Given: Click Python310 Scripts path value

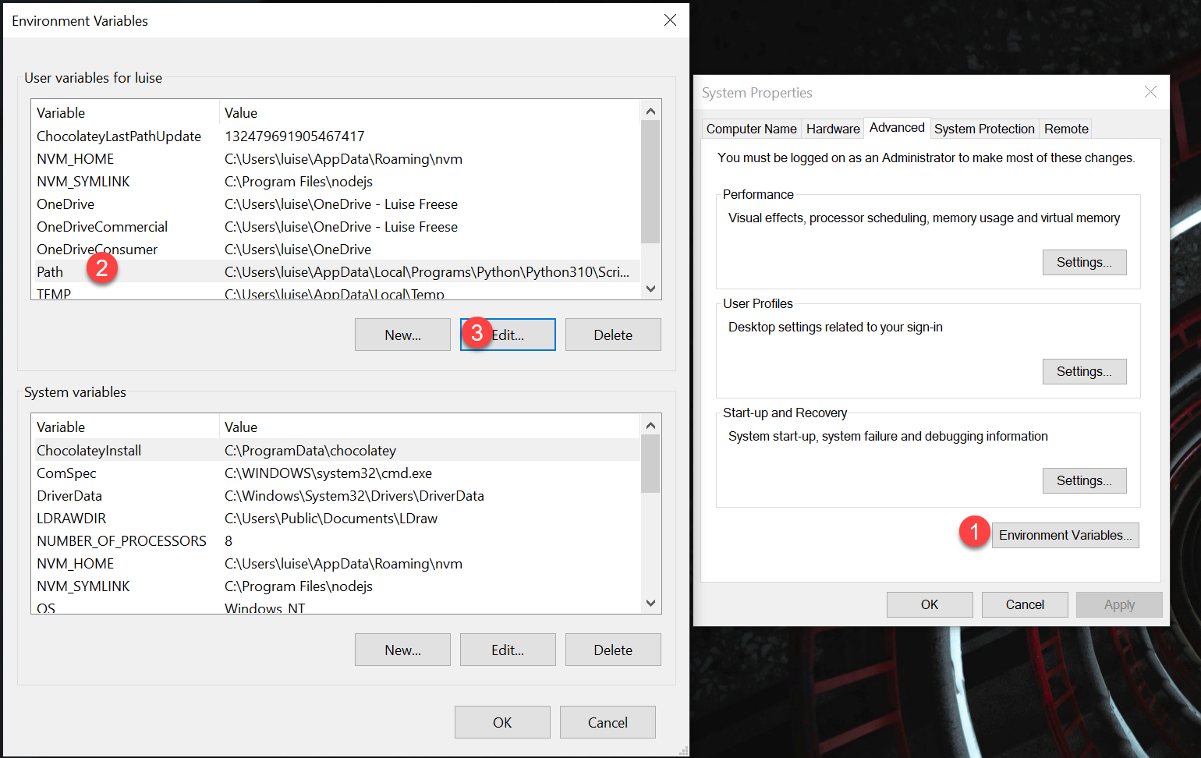Looking at the screenshot, I should (427, 271).
